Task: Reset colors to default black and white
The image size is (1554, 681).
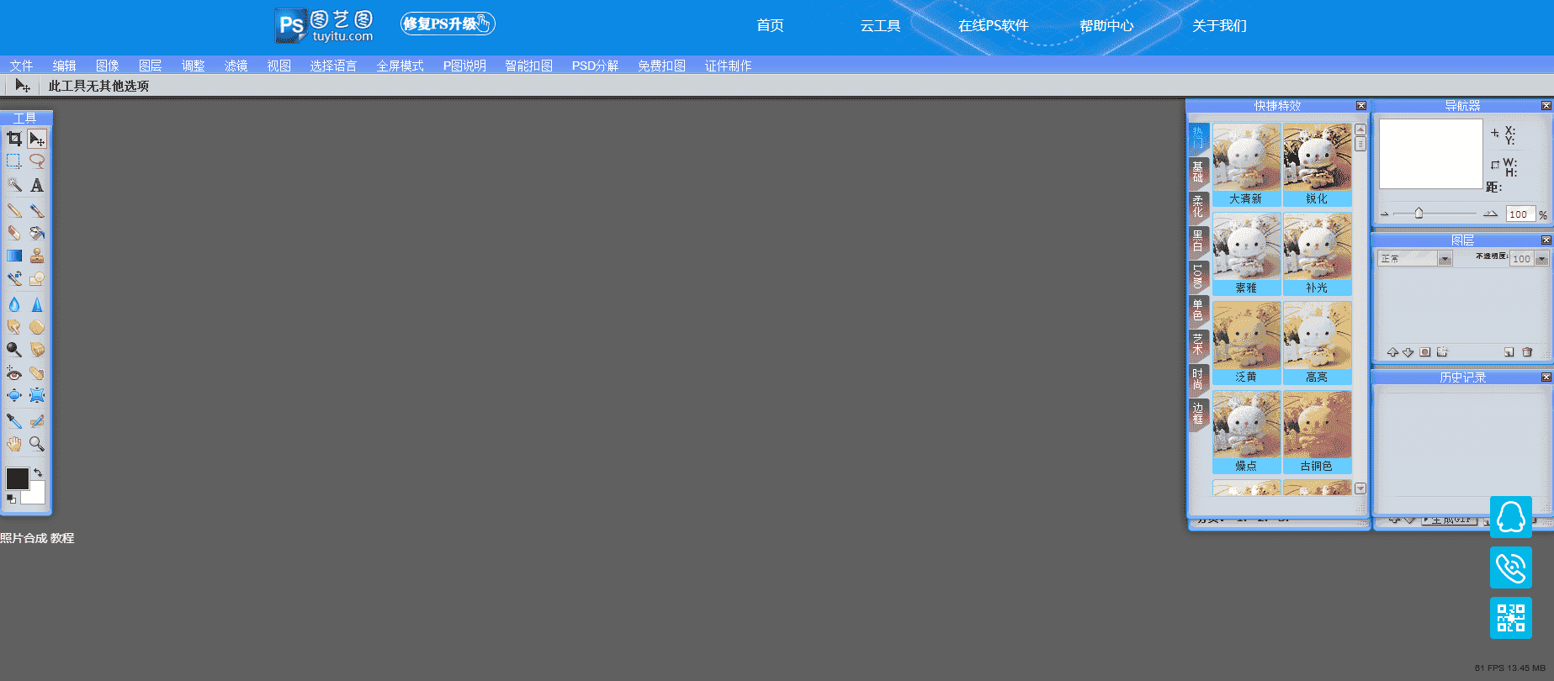Action: tap(11, 499)
